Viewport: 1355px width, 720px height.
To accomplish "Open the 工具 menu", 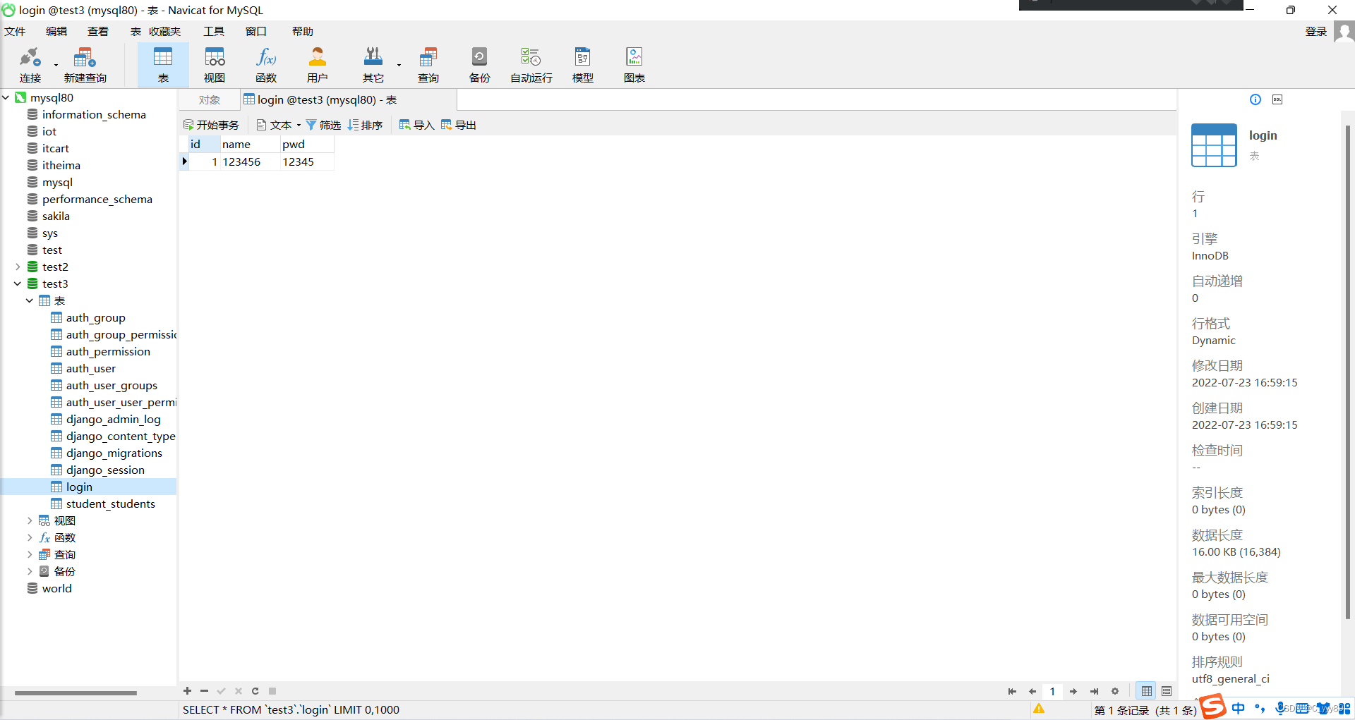I will (214, 31).
